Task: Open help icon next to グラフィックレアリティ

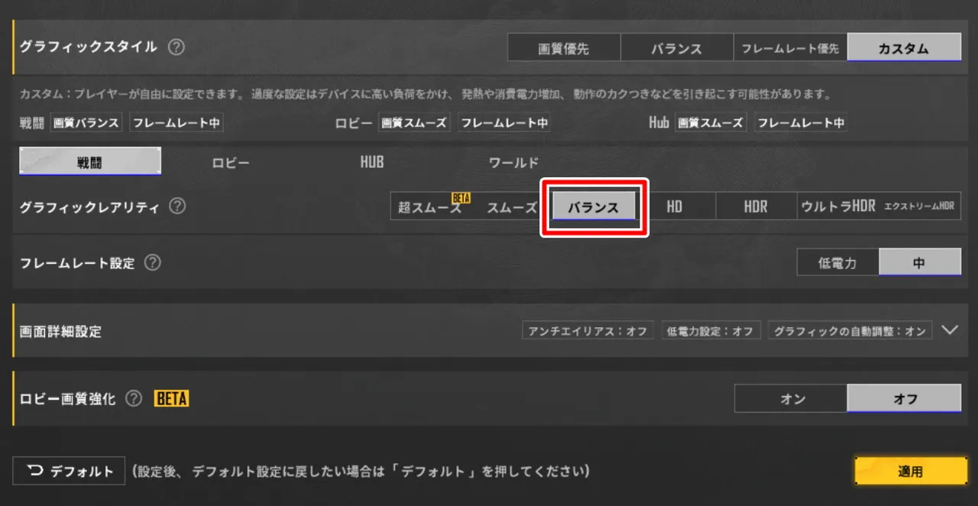Action: point(177,206)
